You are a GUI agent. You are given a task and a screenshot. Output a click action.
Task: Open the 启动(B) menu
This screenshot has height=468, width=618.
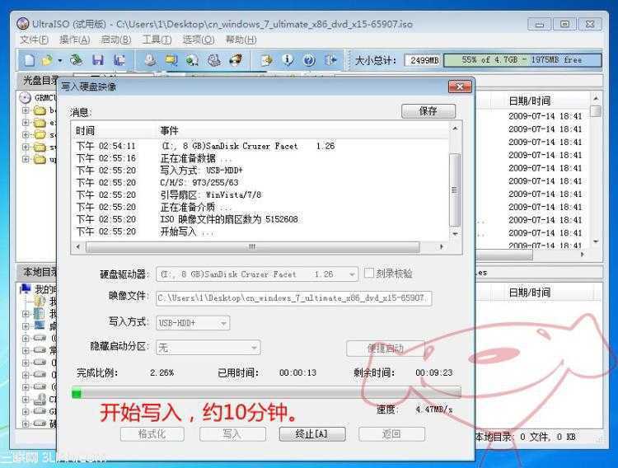point(116,40)
